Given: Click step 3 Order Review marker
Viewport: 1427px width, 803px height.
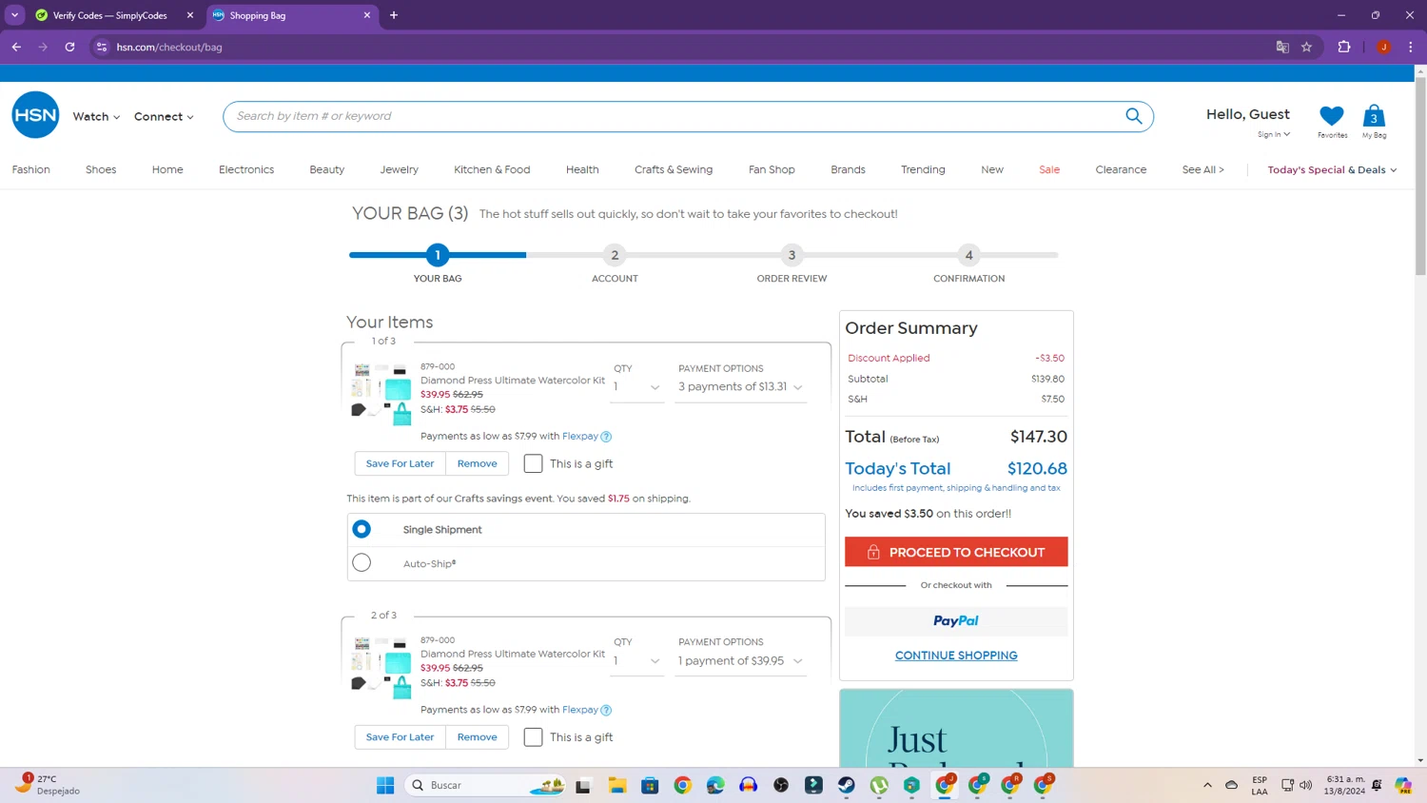Looking at the screenshot, I should click(792, 255).
